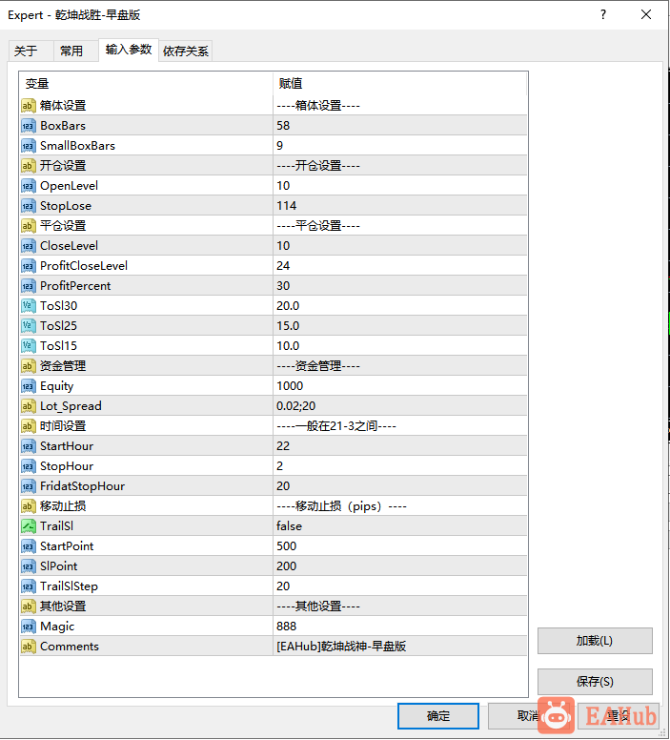Click the integer icon beside ProfitPercent
The image size is (670, 740).
click(x=29, y=286)
